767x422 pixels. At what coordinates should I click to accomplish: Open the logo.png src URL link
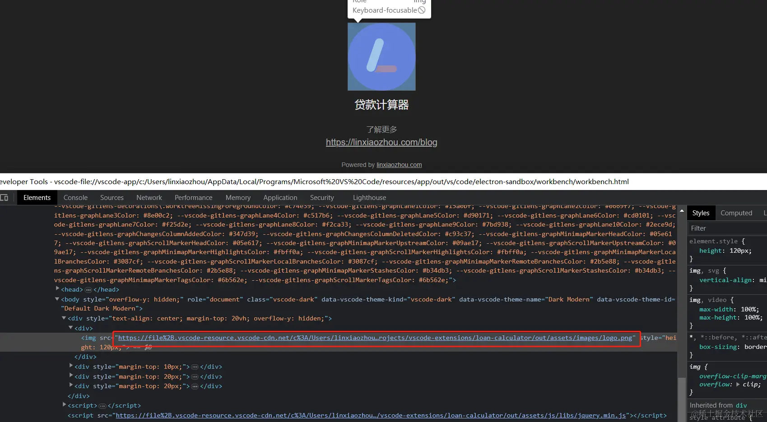(375, 338)
